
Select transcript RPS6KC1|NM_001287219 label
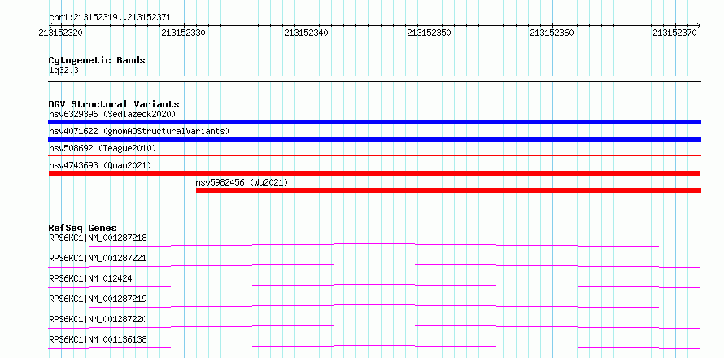[x=98, y=299]
